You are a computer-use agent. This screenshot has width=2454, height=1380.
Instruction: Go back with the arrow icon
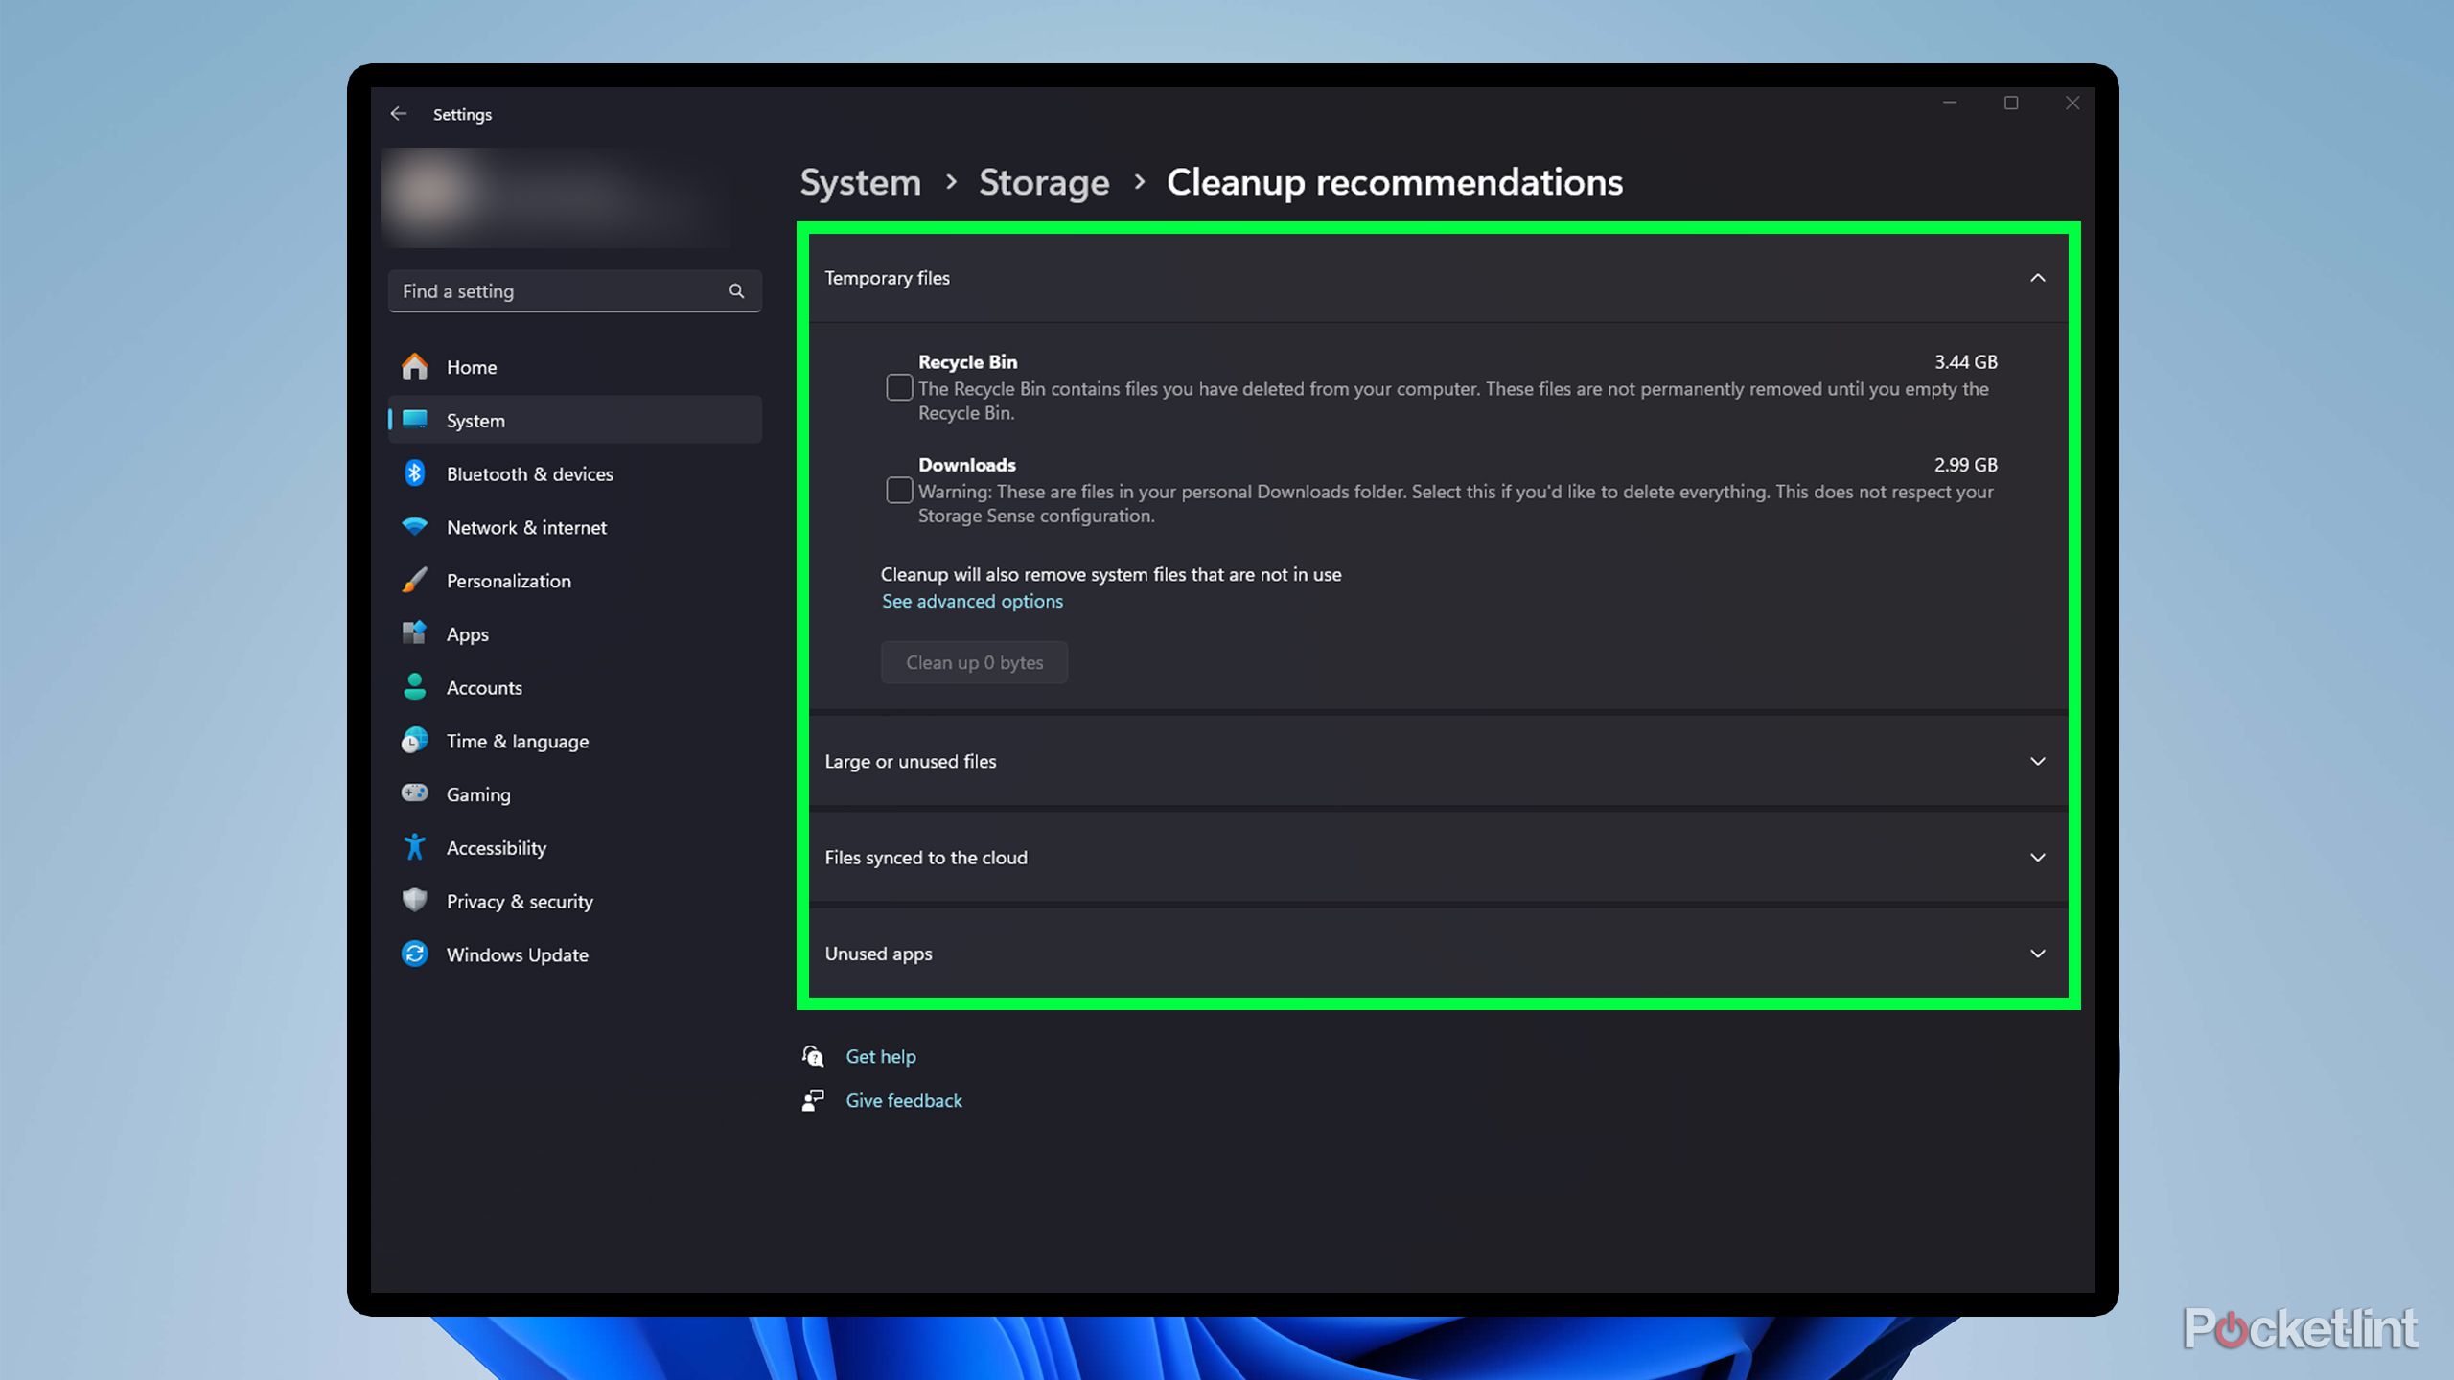(x=399, y=114)
